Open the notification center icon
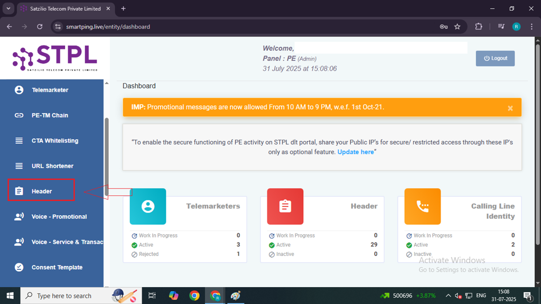 527,296
